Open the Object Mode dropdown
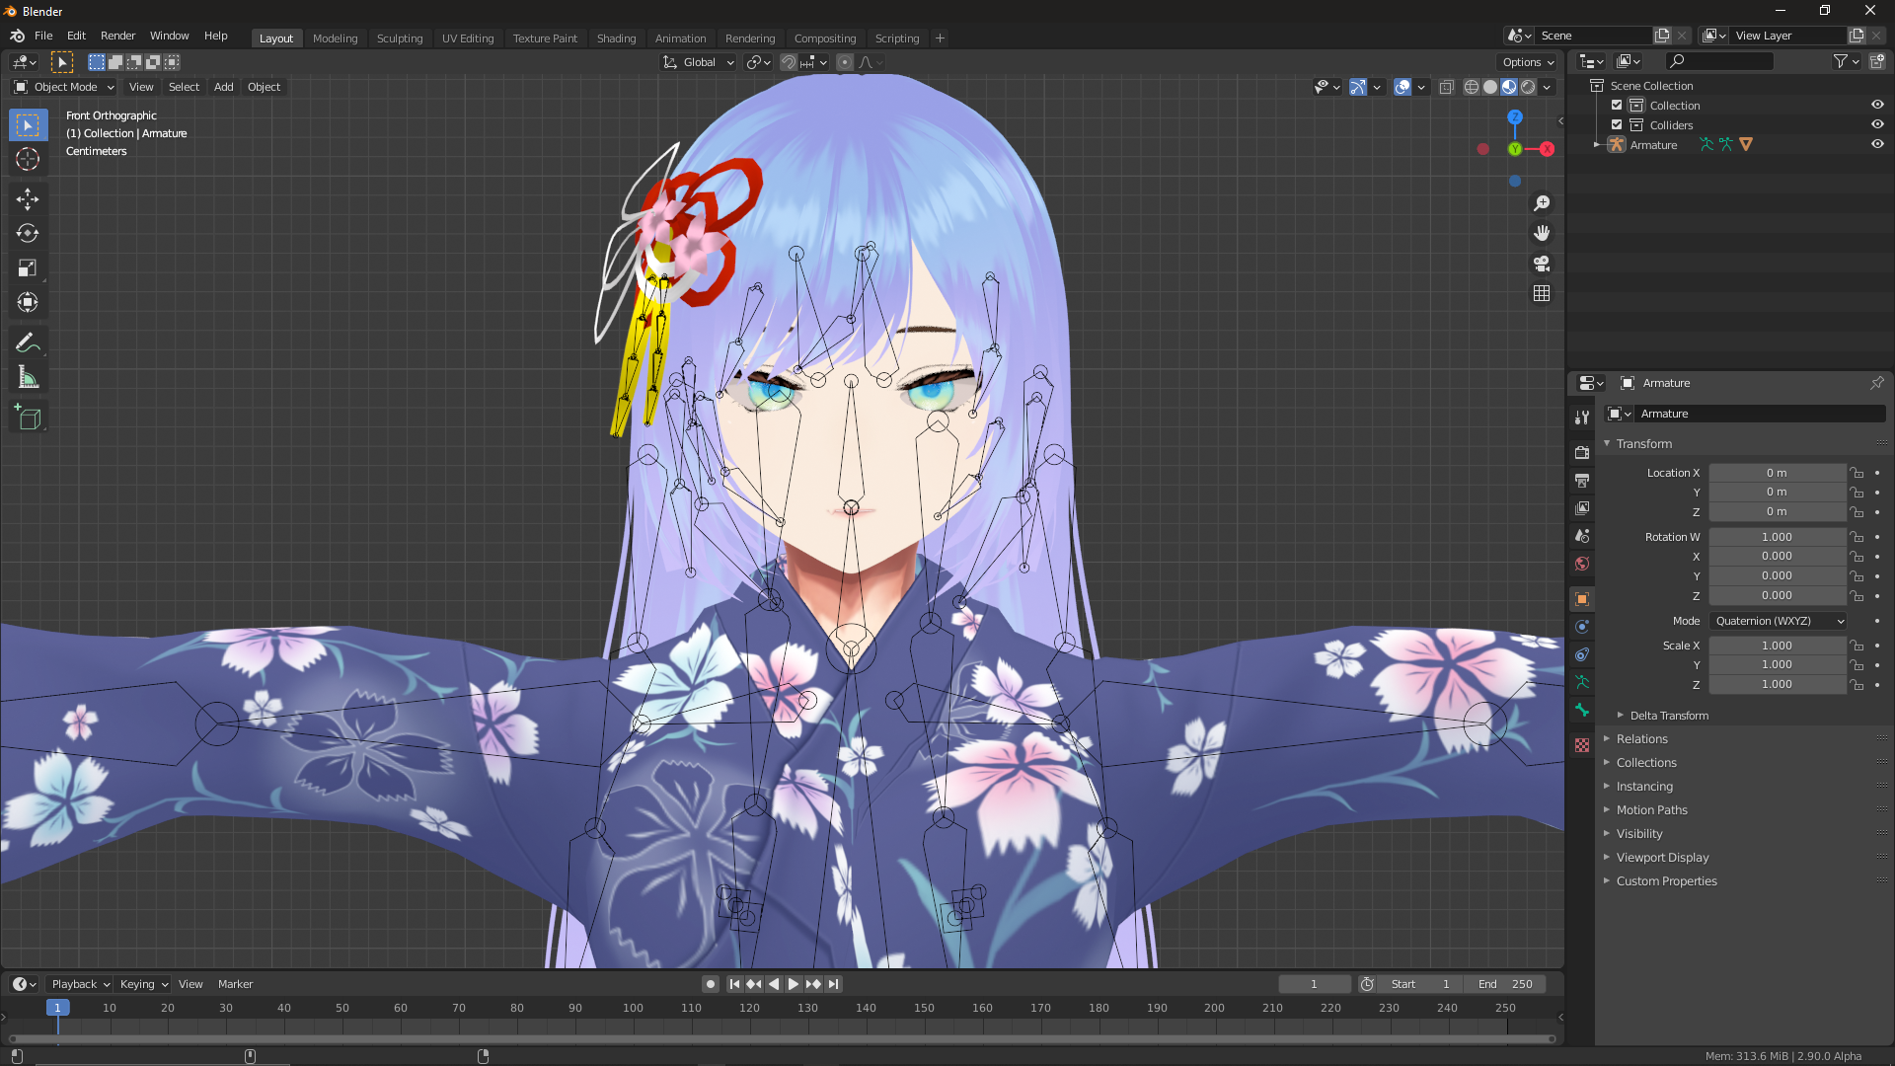 (x=64, y=87)
